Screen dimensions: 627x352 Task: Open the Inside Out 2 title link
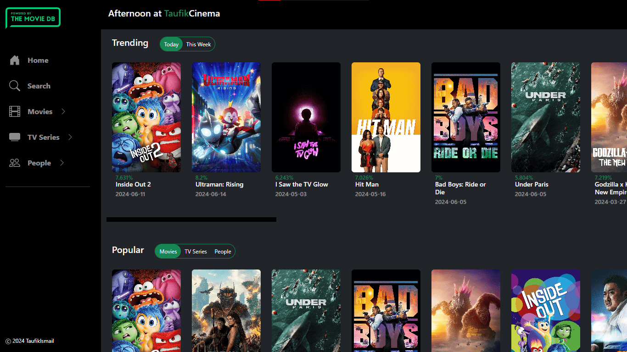(133, 184)
